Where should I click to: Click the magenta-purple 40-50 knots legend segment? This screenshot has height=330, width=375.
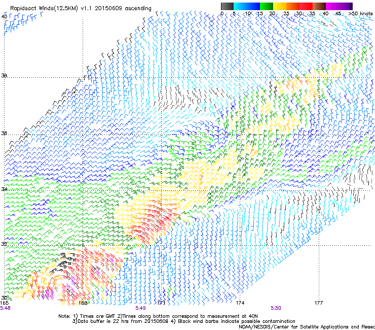(x=339, y=6)
